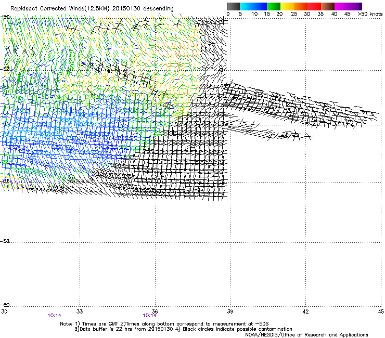Click the longitude label '45'
This screenshot has height=338, width=385.
381,311
